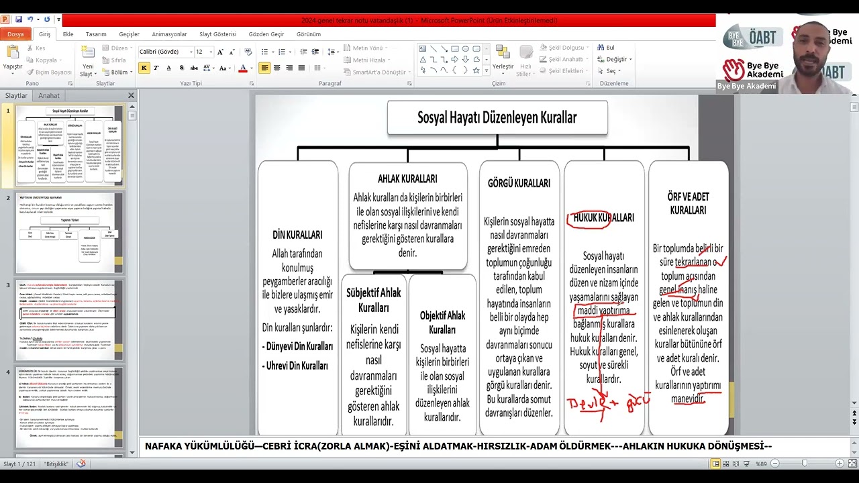Paste using the Yapıştır button

pos(12,58)
